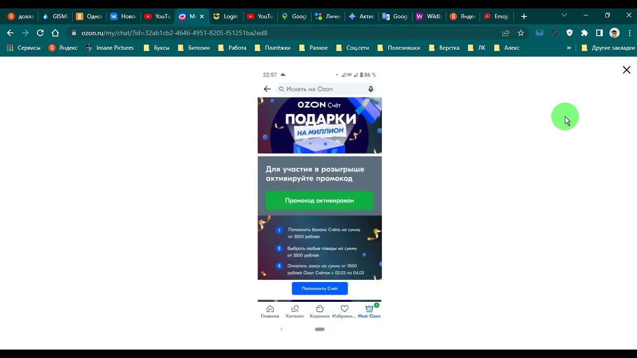Tap the Главная home icon
Image resolution: width=637 pixels, height=358 pixels.
(x=270, y=312)
